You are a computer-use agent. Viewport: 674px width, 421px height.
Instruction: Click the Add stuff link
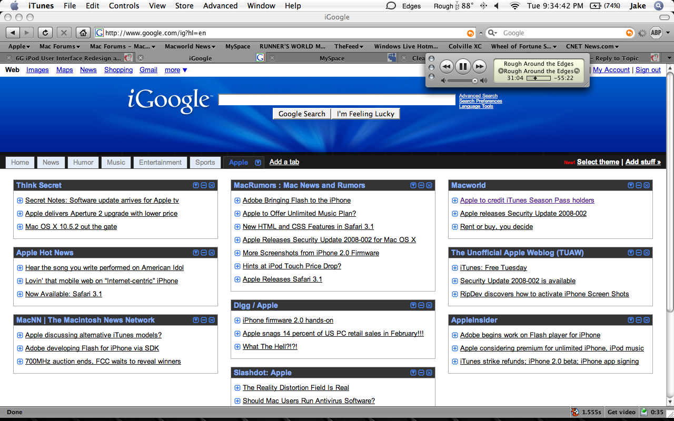click(643, 162)
